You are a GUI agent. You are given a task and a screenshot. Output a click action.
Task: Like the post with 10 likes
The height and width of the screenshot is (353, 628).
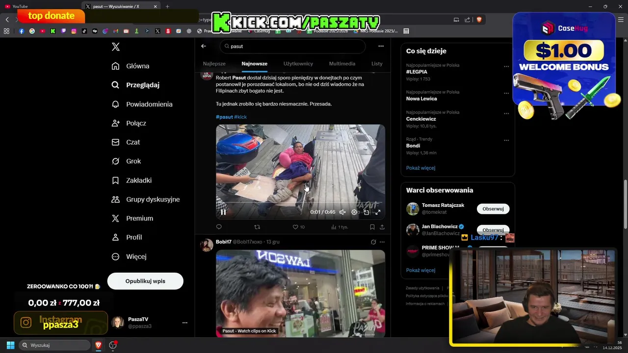point(298,227)
